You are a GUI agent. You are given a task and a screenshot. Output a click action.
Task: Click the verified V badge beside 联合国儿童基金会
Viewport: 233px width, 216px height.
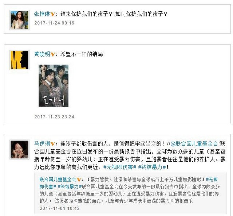click(x=79, y=180)
